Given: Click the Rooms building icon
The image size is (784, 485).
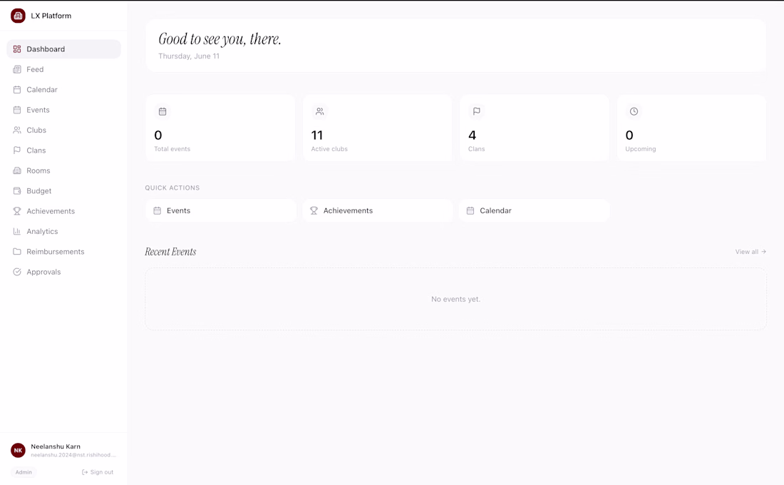Looking at the screenshot, I should (17, 170).
